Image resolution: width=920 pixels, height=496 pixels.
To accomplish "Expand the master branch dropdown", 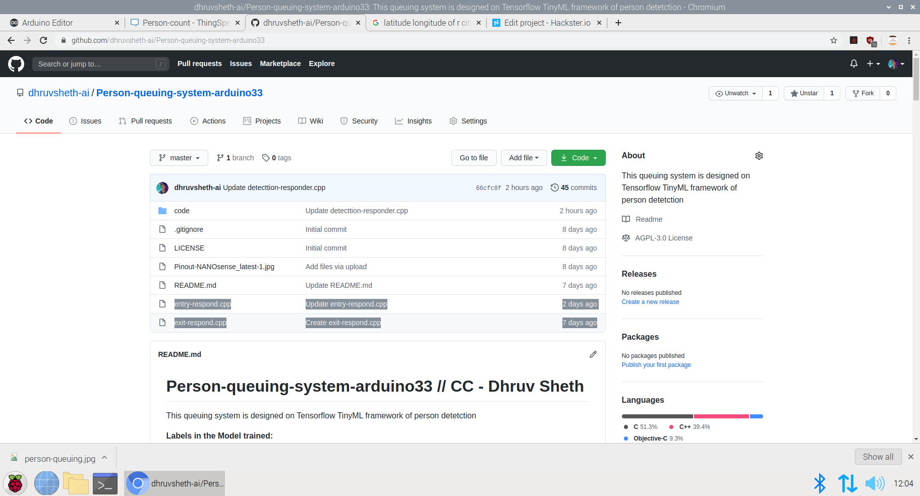I will click(179, 158).
